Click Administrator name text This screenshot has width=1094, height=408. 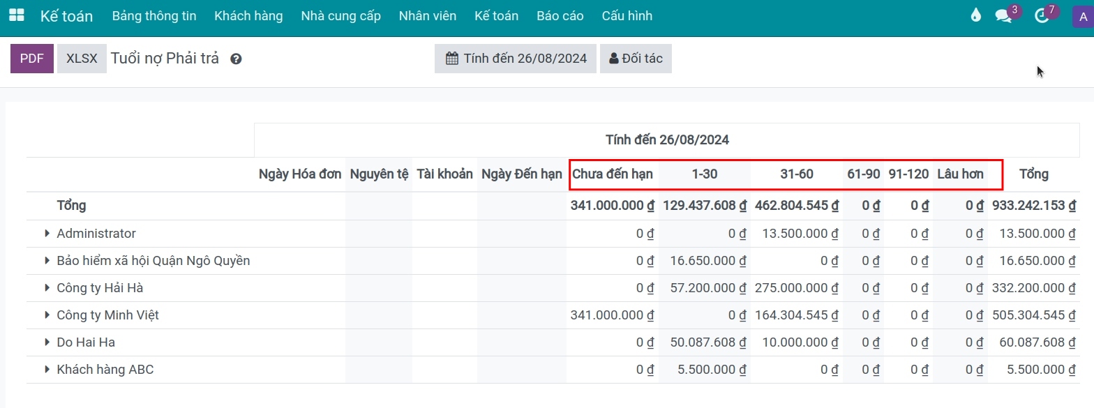click(x=96, y=233)
